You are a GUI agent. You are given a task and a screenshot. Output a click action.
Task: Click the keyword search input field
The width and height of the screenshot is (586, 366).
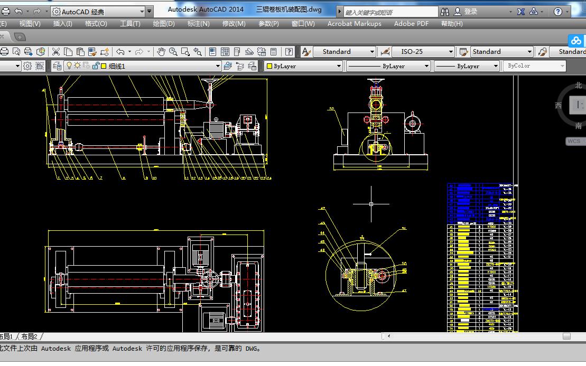[390, 12]
